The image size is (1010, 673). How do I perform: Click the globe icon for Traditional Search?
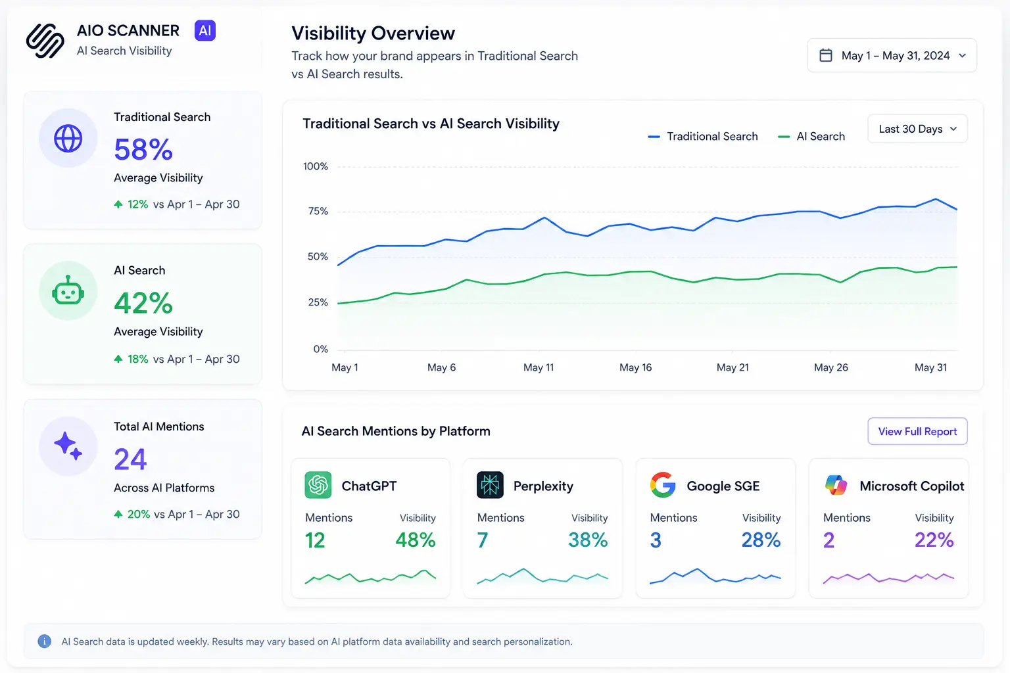coord(68,139)
